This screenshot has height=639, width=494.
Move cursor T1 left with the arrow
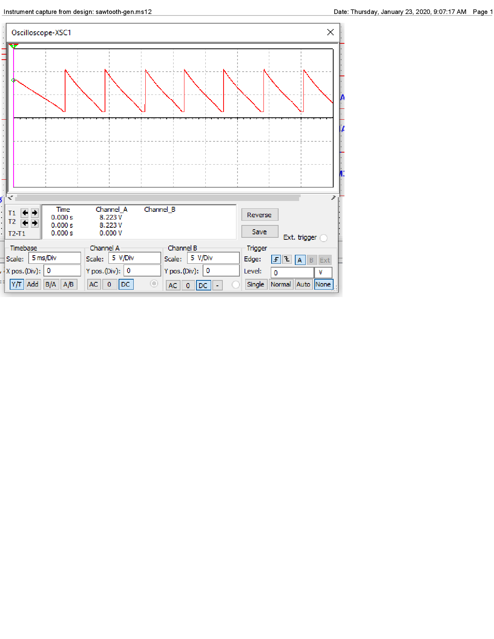pos(25,213)
